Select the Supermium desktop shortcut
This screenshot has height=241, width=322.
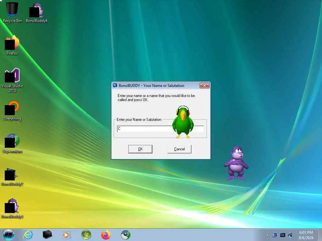[x=12, y=143]
